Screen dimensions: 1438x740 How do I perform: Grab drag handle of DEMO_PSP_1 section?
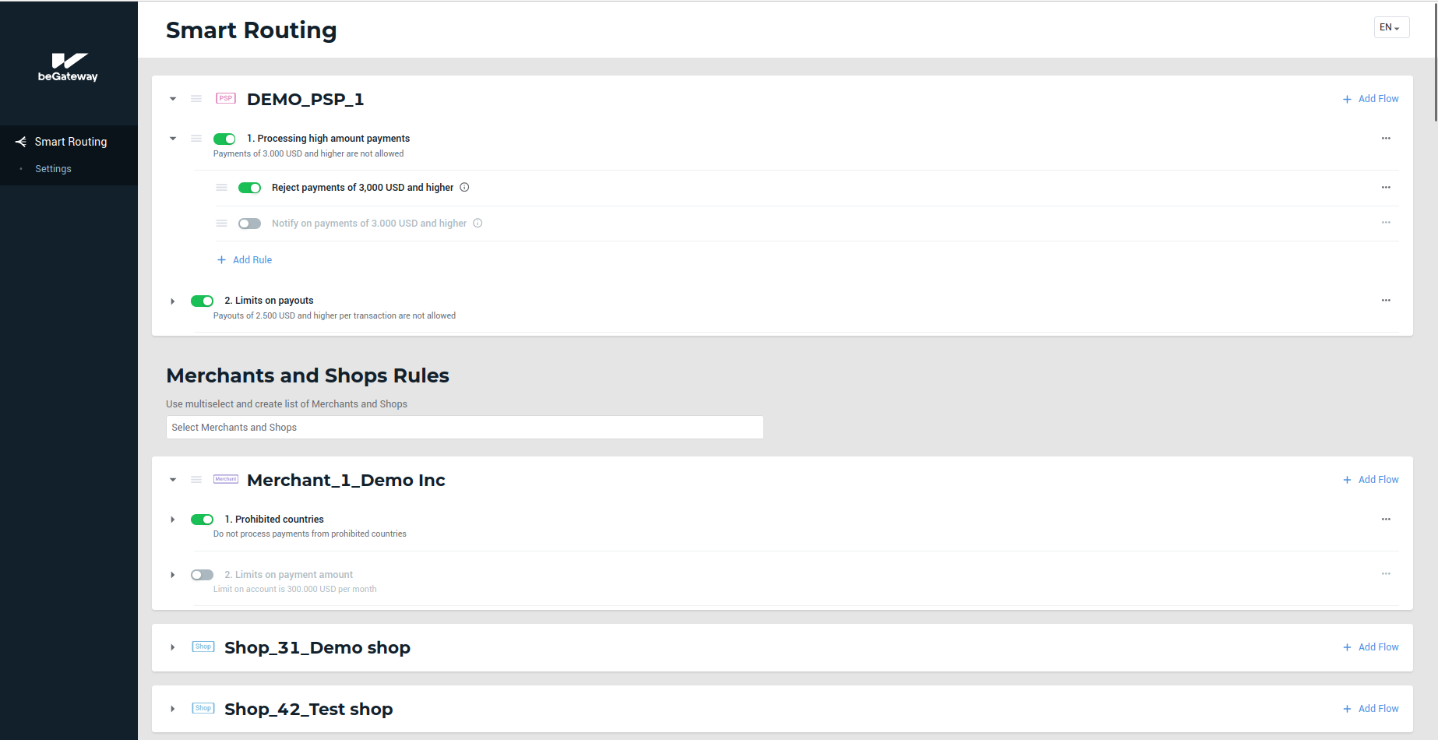tap(196, 99)
